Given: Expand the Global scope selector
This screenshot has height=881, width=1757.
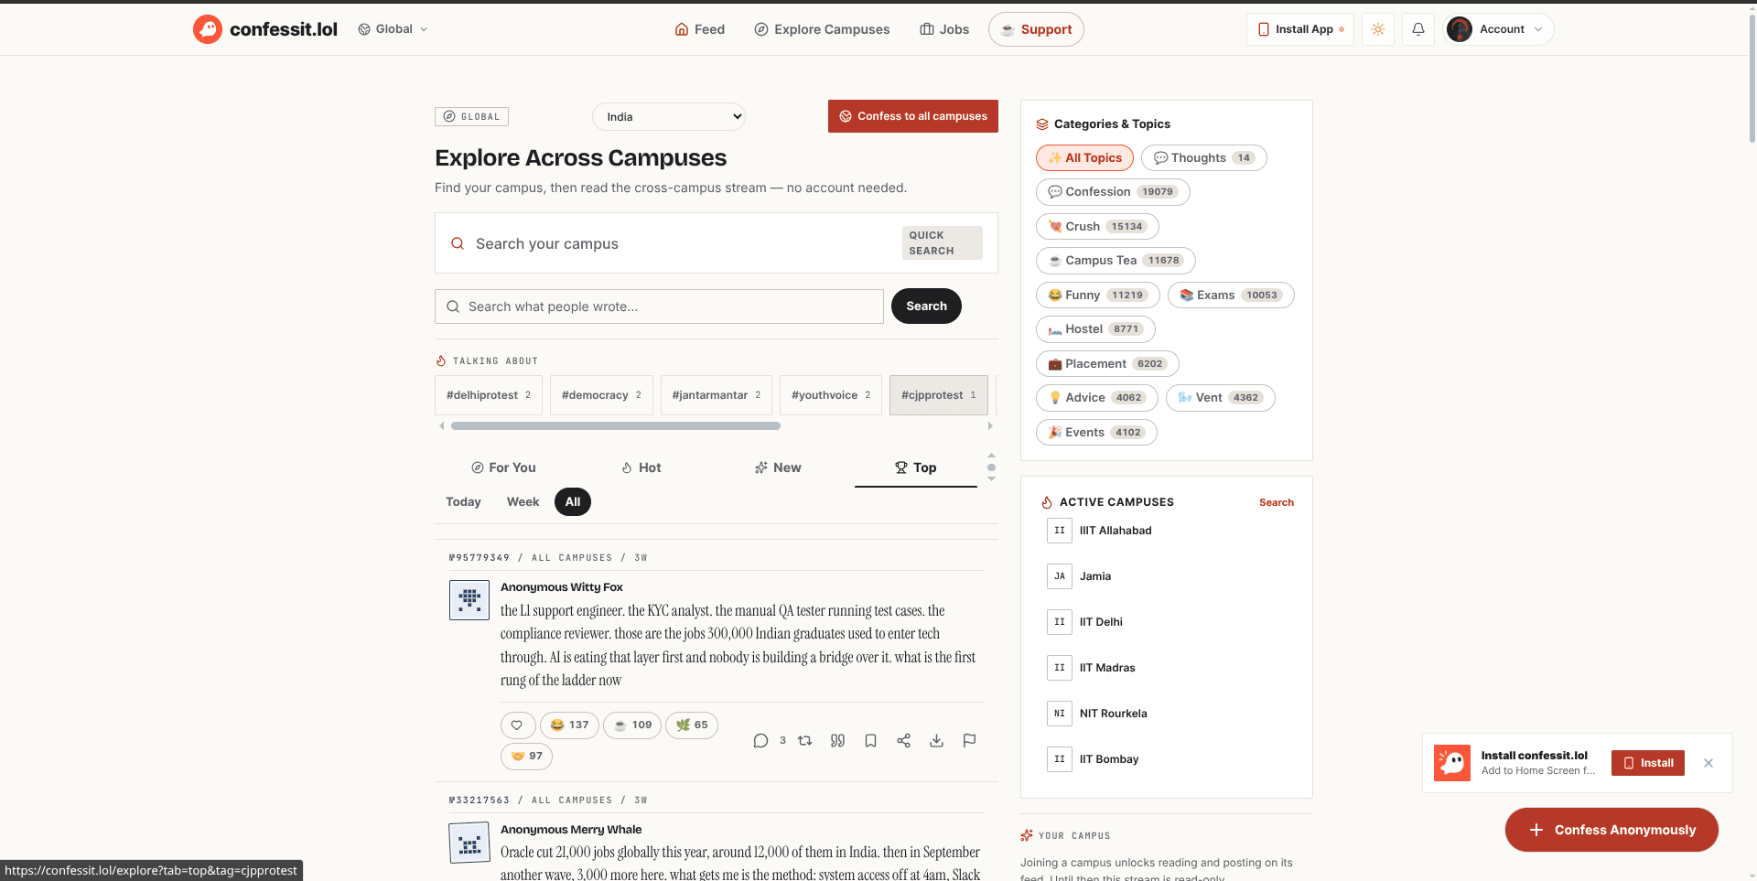Looking at the screenshot, I should coord(393,29).
